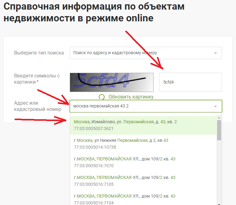This screenshot has height=205, width=236.
Task: Click the 'Обновить картинку' link
Action: click(x=131, y=97)
